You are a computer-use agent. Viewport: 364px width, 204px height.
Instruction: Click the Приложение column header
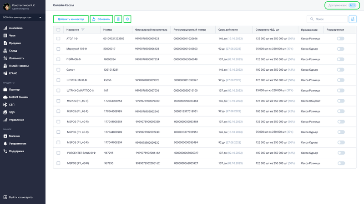(x=309, y=29)
